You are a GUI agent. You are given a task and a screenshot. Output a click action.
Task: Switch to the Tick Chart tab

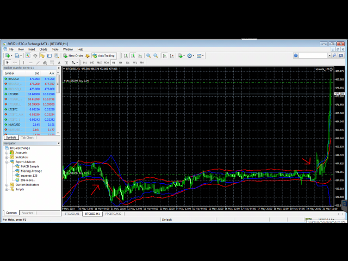[x=27, y=138]
